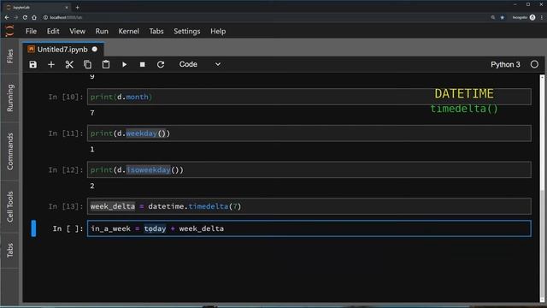Reload the browser page

point(25,17)
